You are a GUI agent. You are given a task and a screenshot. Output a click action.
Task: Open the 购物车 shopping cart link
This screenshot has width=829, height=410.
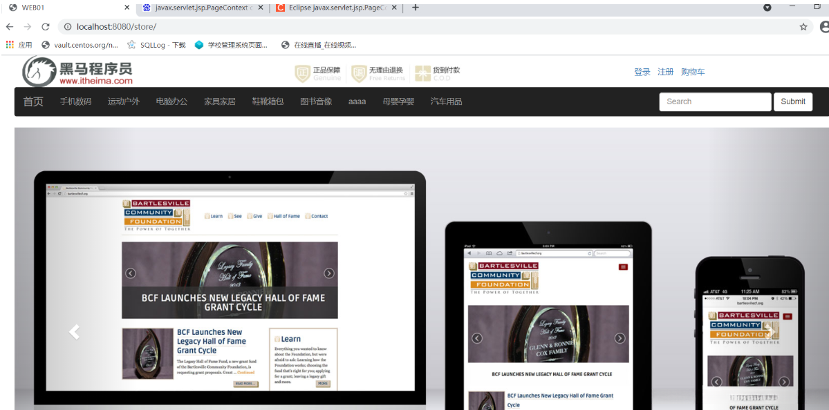click(693, 72)
